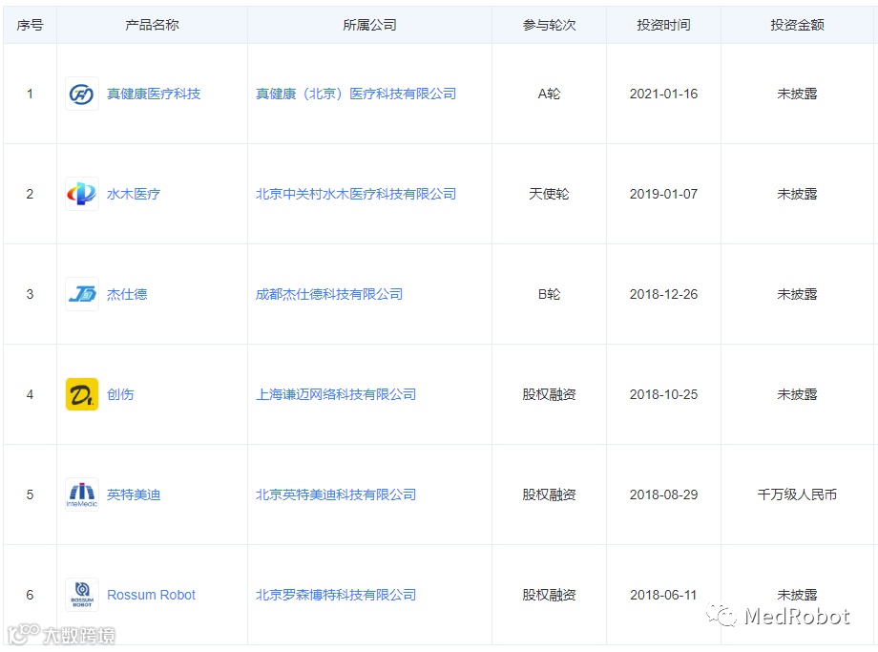Select serial number 6 cell

(30, 595)
